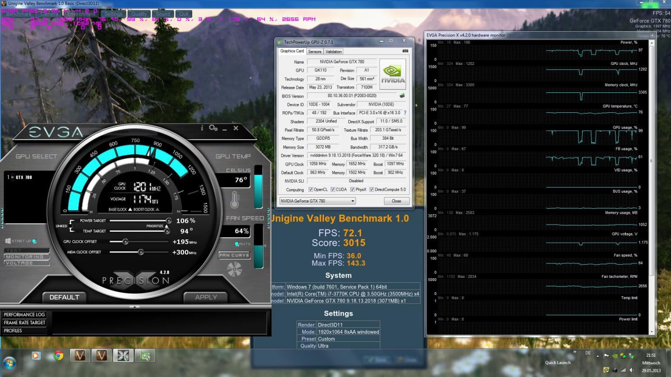This screenshot has height=377, width=671.
Task: Open the Fan Curve button
Action: pos(234,255)
